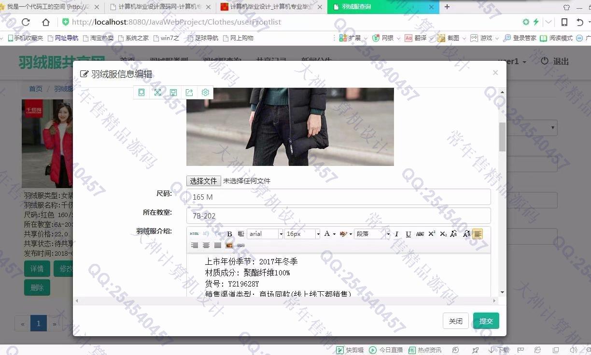Click the dialog vertical scrollbar thumb
591x355 pixels.
(x=502, y=137)
